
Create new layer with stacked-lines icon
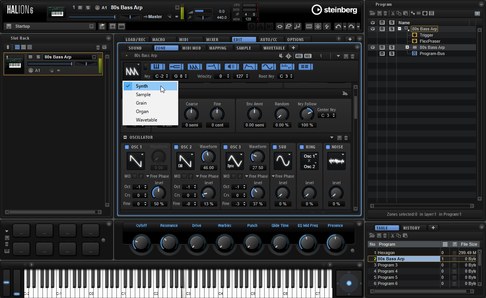pos(419,13)
